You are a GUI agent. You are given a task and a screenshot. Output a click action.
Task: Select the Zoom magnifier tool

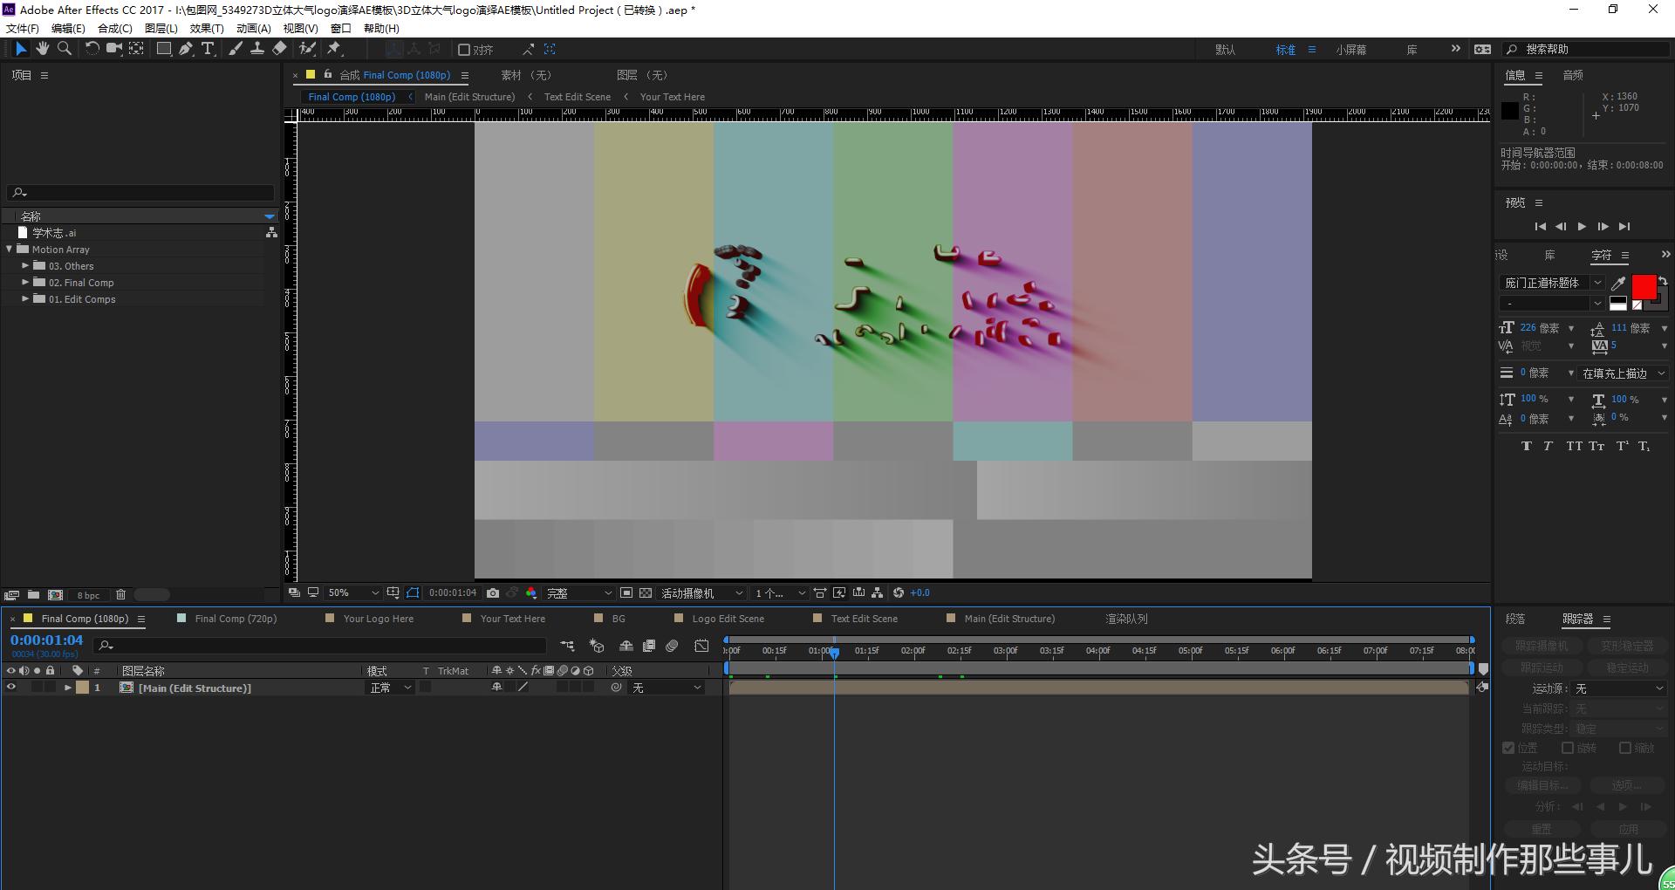pyautogui.click(x=65, y=49)
